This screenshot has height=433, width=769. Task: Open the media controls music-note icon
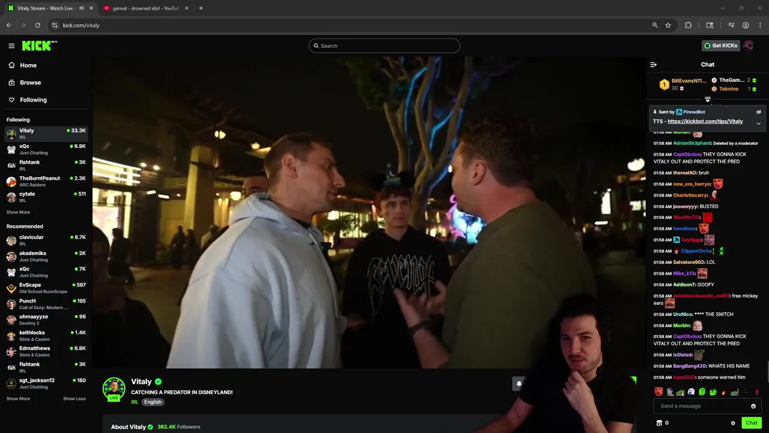tap(731, 25)
